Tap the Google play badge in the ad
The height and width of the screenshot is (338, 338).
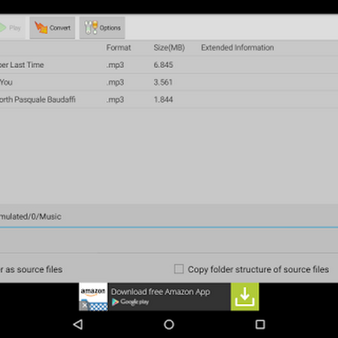pos(130,302)
